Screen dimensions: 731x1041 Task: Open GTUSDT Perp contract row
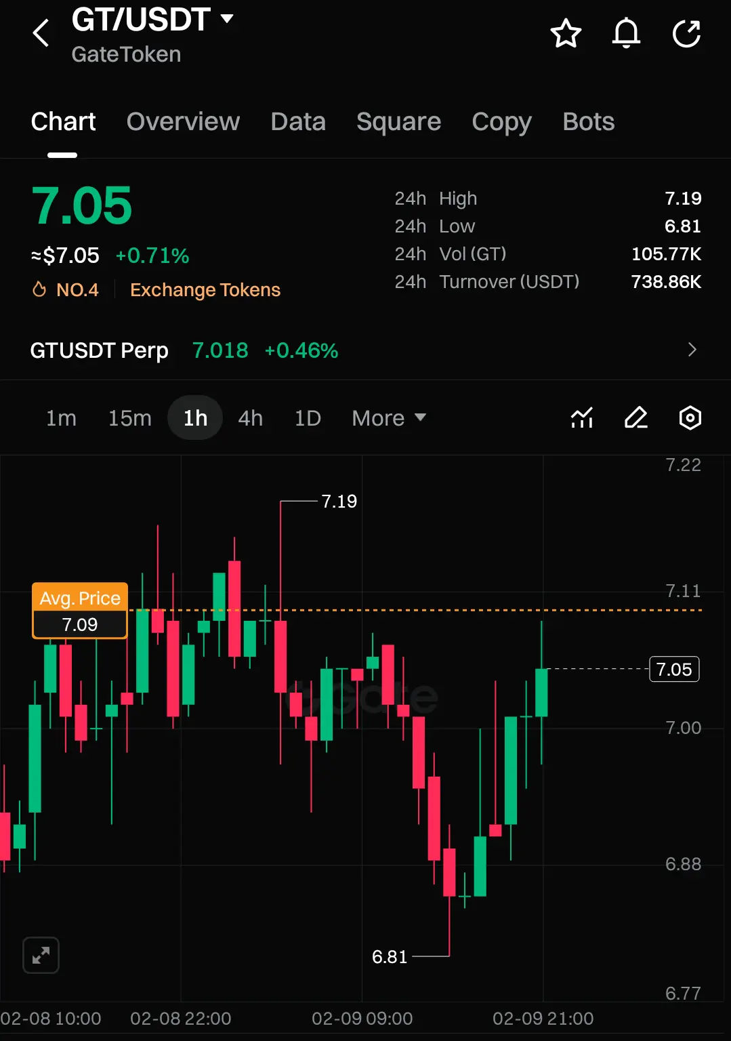pos(365,350)
